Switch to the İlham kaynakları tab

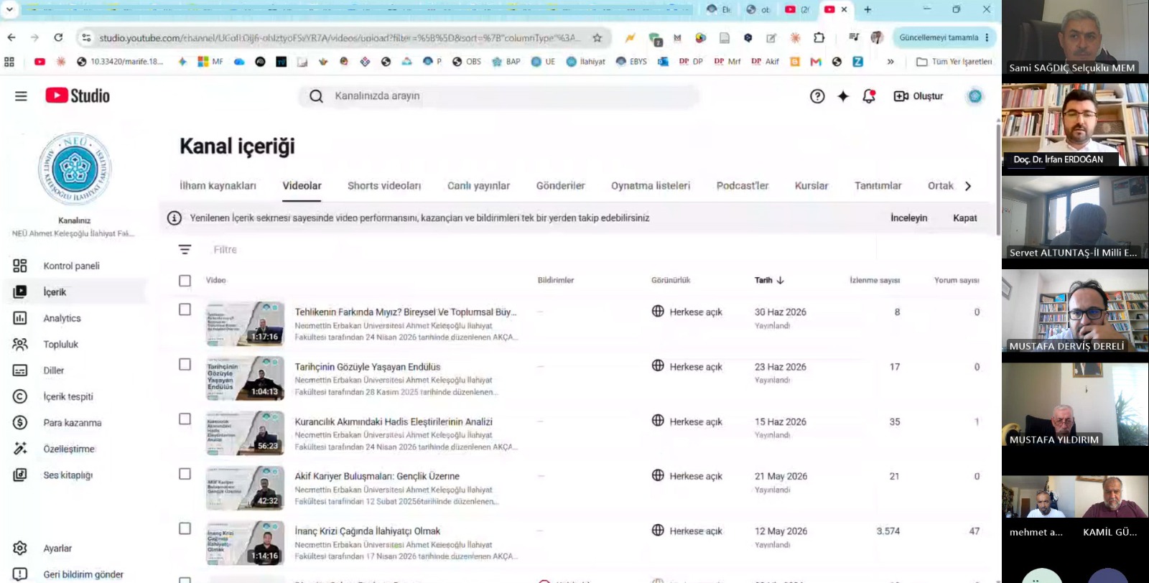[218, 186]
